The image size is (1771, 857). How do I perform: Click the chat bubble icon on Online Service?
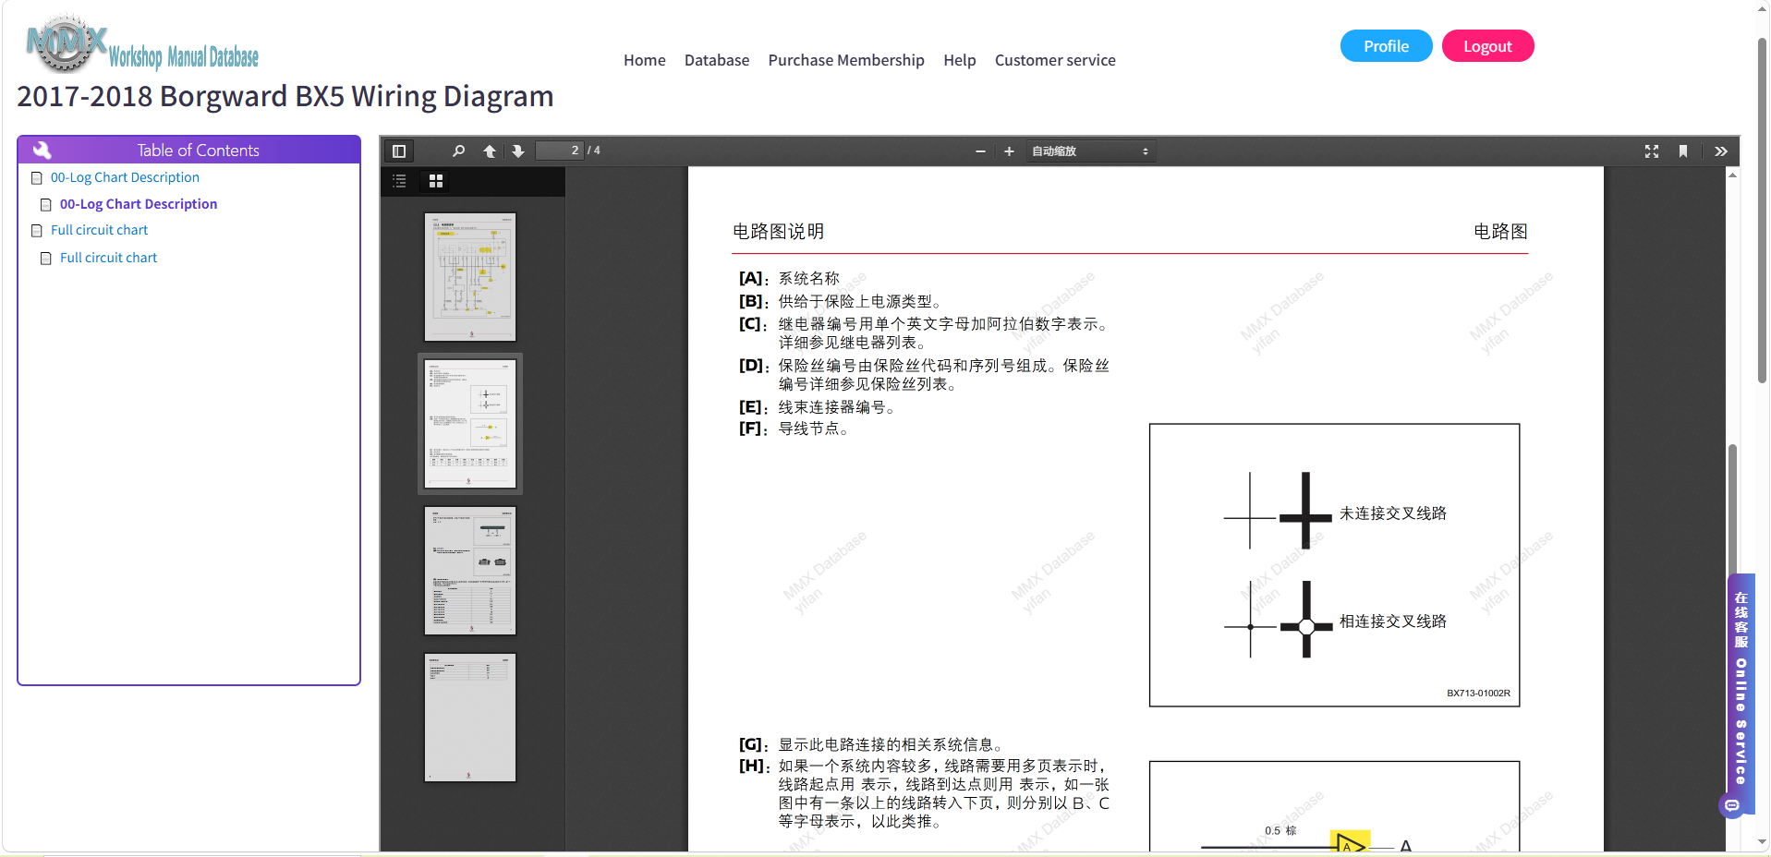coord(1732,806)
